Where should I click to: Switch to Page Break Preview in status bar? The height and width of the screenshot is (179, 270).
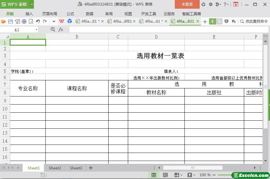tap(165, 175)
